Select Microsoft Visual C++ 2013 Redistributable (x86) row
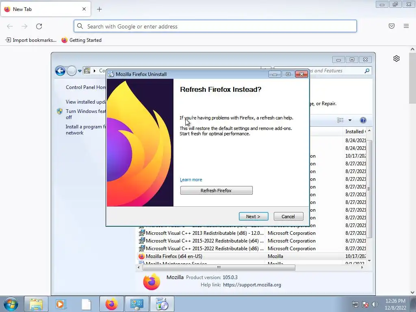 click(252, 233)
